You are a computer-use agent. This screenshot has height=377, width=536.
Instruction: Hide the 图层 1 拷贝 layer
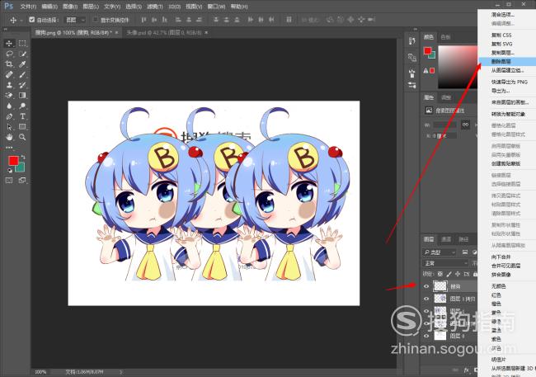(426, 299)
